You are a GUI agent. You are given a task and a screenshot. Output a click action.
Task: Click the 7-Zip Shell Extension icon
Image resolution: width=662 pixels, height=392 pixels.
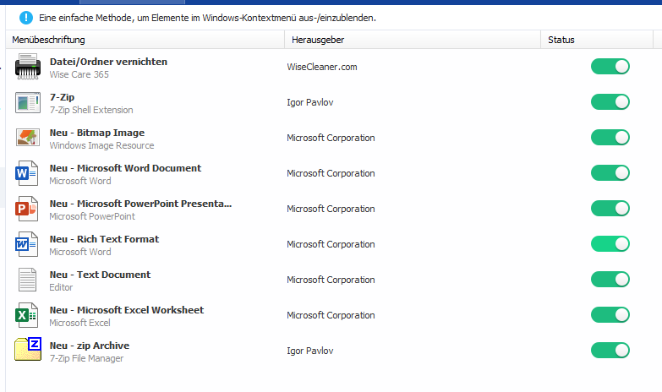tap(28, 102)
